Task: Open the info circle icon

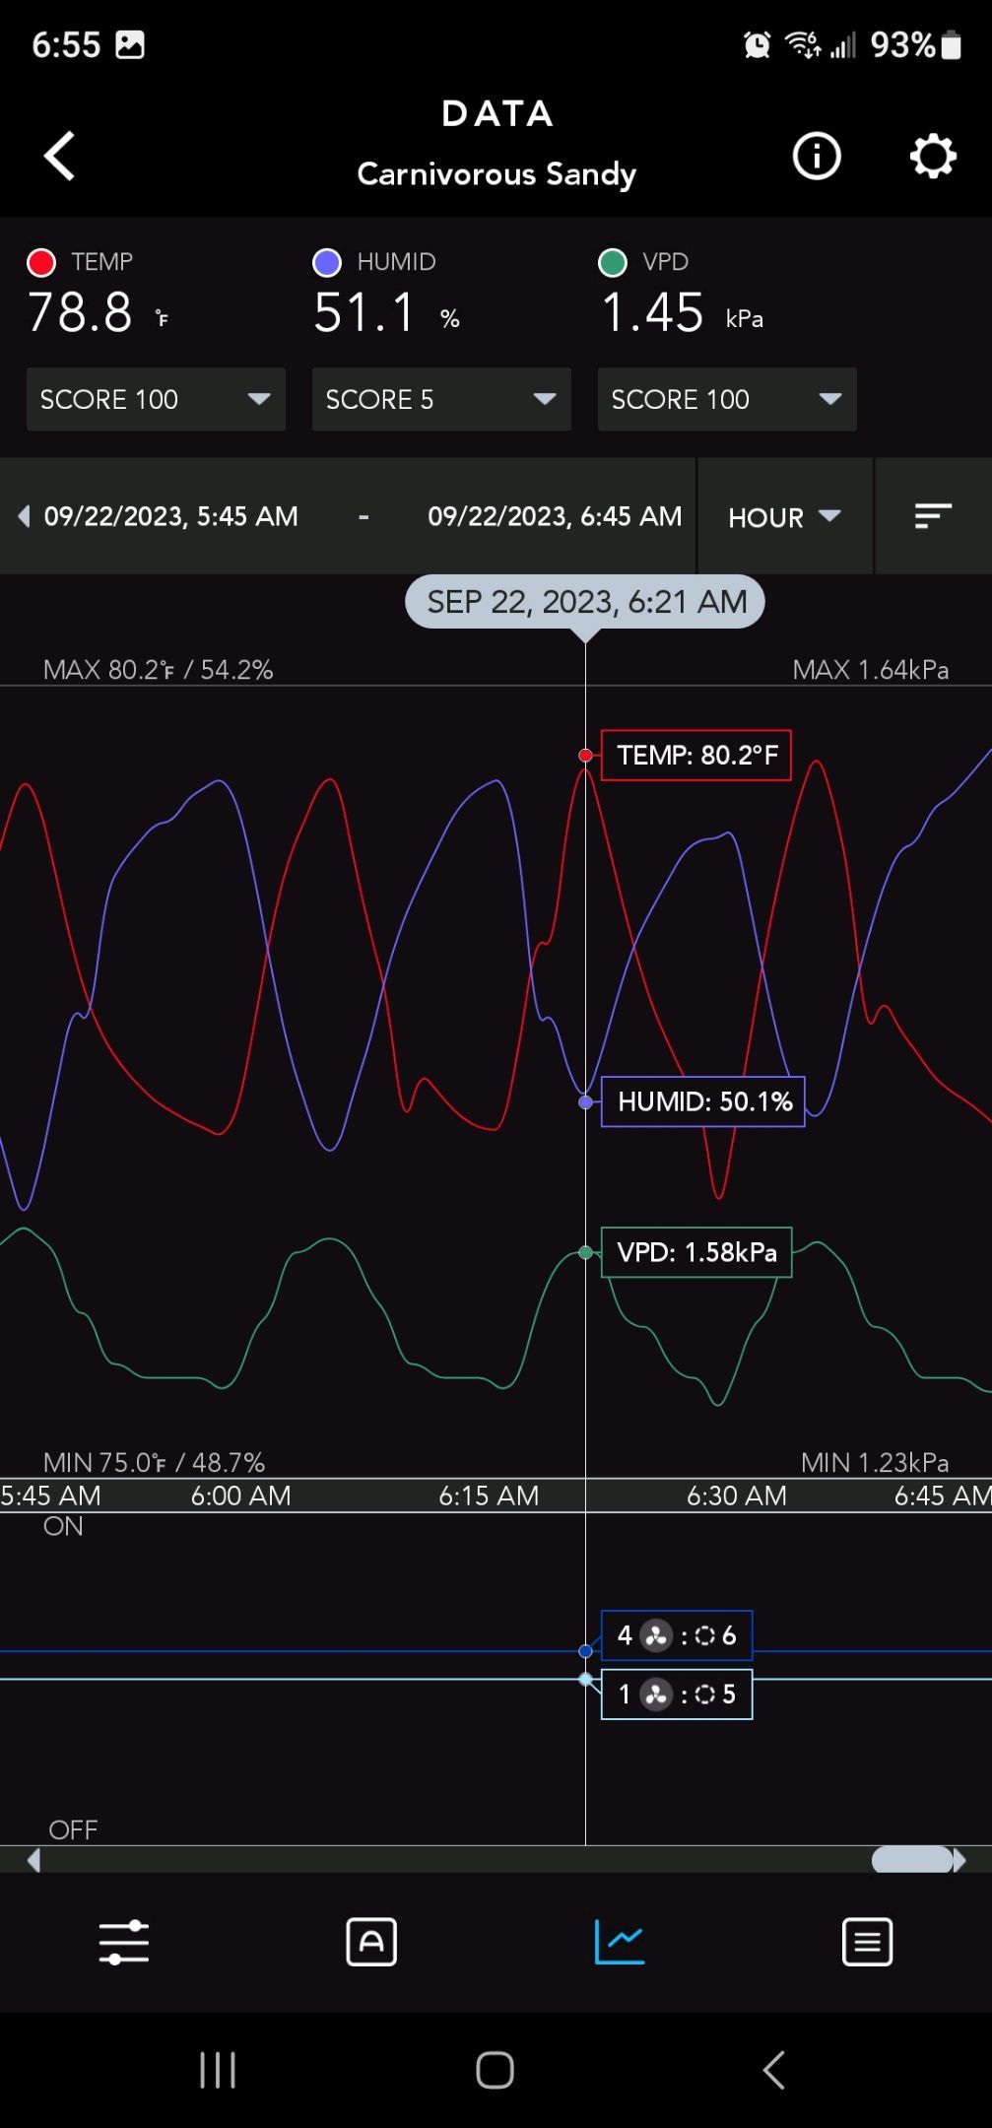Action: coord(817,156)
